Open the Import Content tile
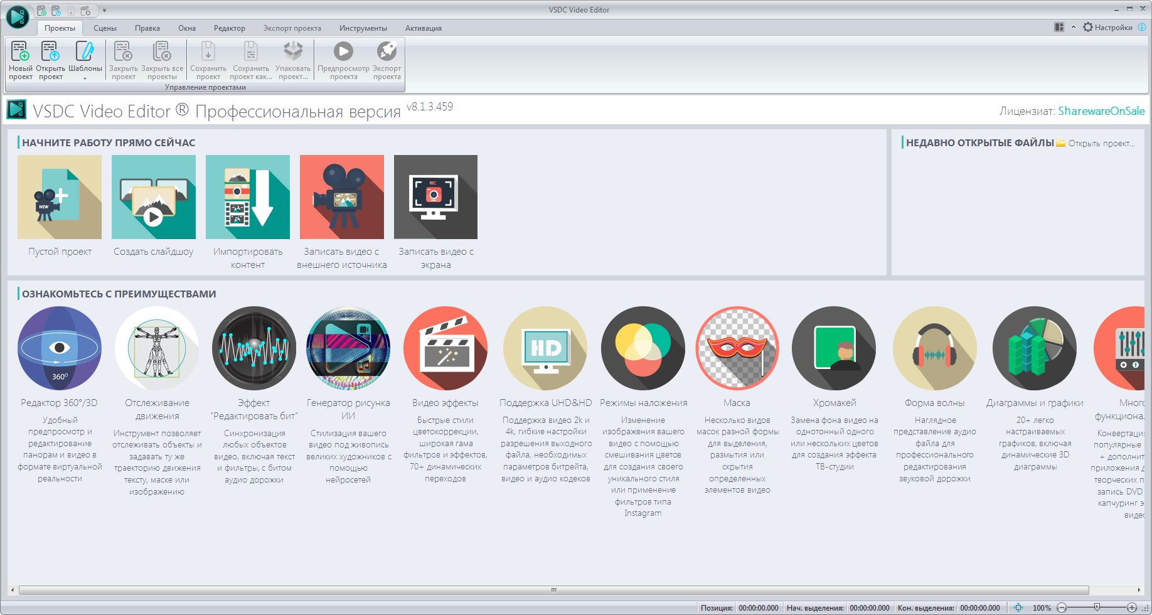 (x=248, y=197)
